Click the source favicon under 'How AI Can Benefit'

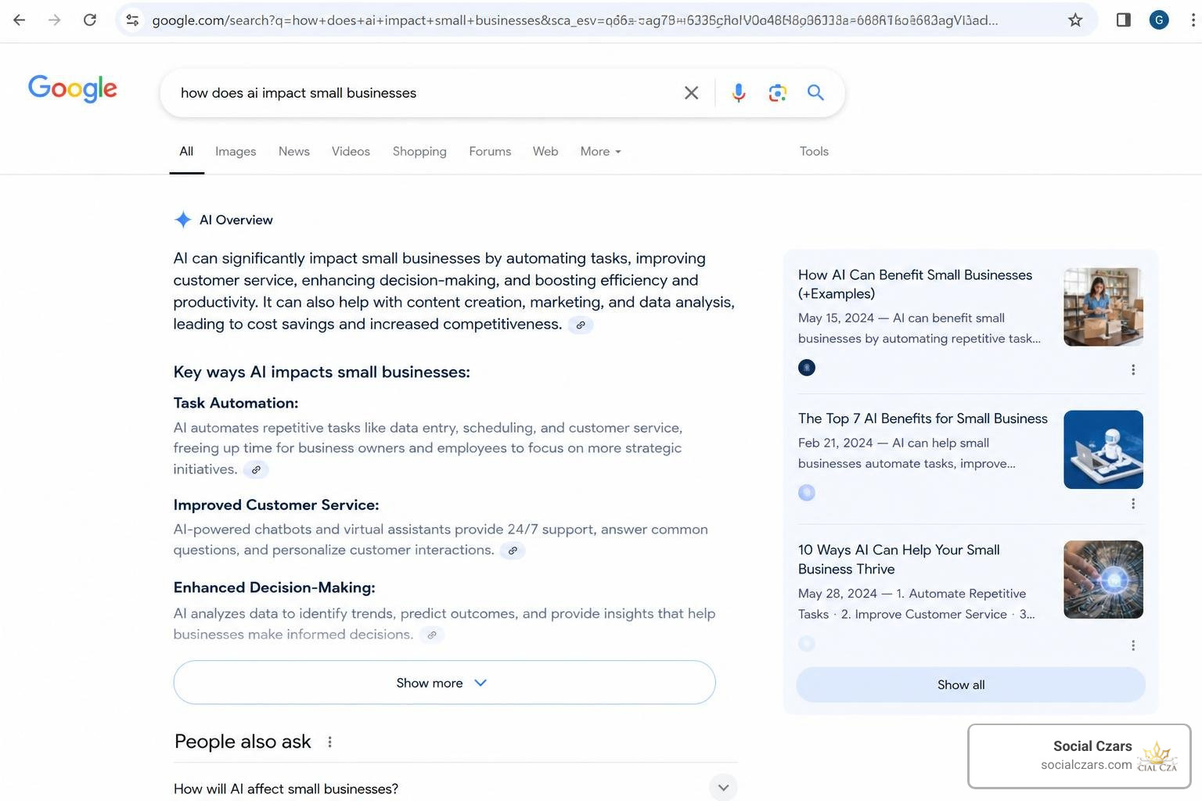[x=807, y=368]
